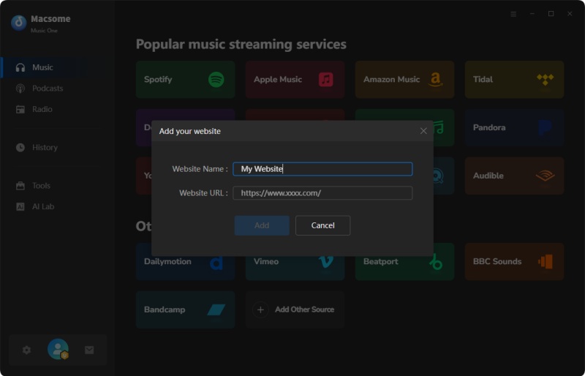Click the Dailymotion d logo icon
Viewport: 585px width, 376px height.
point(216,263)
